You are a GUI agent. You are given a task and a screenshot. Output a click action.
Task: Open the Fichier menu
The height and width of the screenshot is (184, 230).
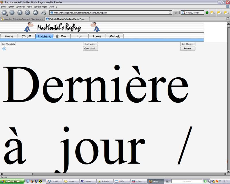click(x=3, y=7)
